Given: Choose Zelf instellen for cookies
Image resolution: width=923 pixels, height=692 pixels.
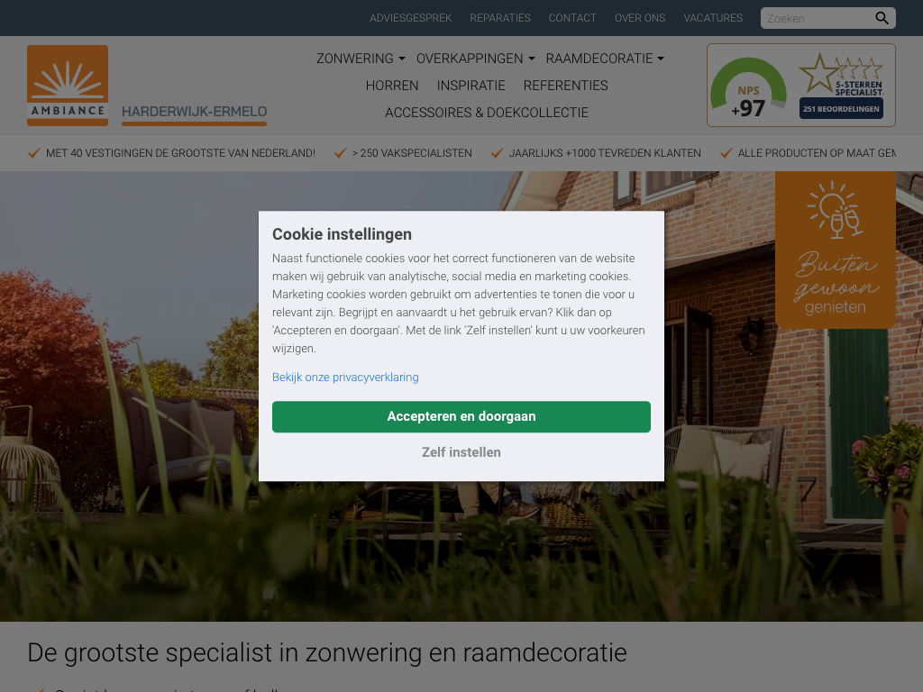Looking at the screenshot, I should coord(461,452).
